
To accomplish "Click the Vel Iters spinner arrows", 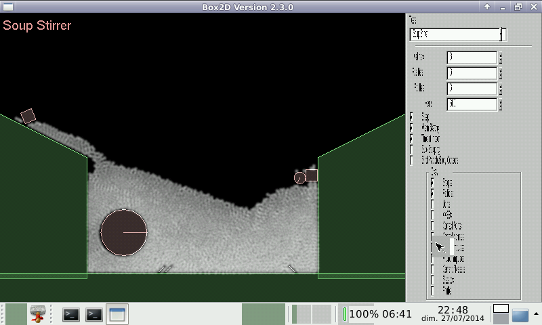I will pyautogui.click(x=501, y=58).
